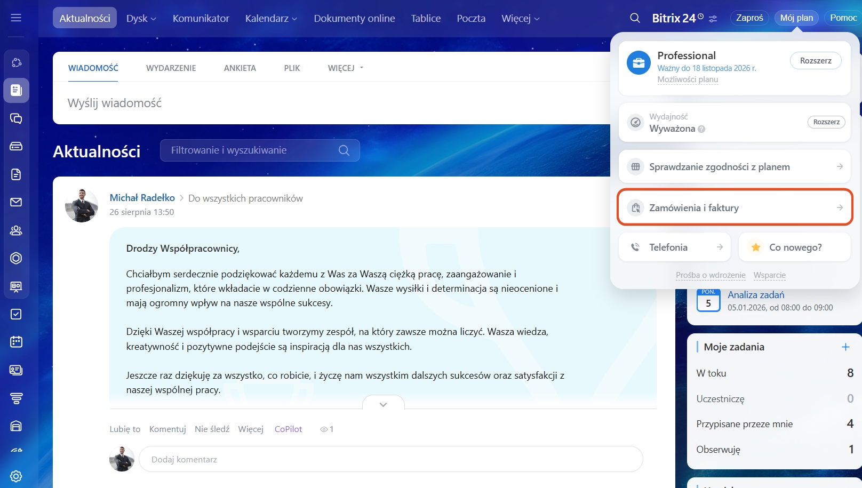This screenshot has width=862, height=488.
Task: Open the hamburger menu in the sidebar
Action: (x=16, y=18)
